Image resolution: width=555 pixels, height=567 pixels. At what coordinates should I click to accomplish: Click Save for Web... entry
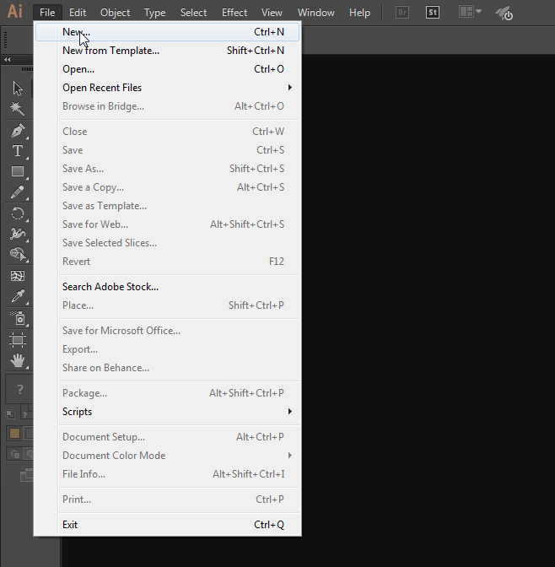167,224
